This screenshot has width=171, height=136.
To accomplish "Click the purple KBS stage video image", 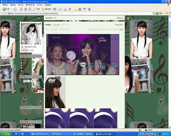I will [x=83, y=54].
